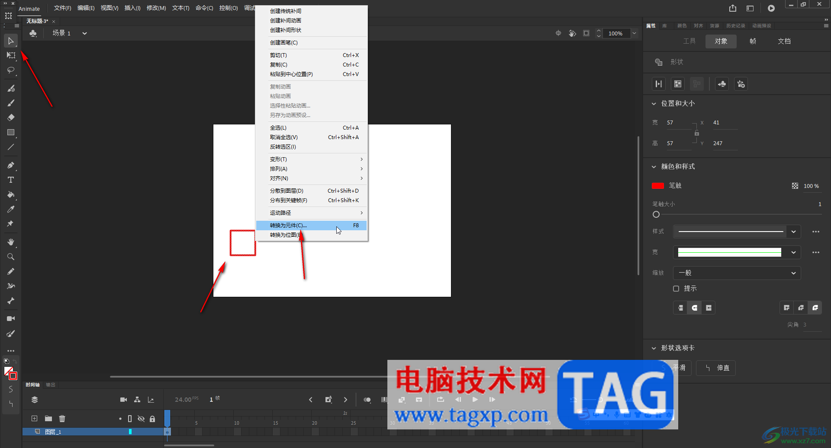The width and height of the screenshot is (831, 448).
Task: Select the Hand tool
Action: pos(11,242)
